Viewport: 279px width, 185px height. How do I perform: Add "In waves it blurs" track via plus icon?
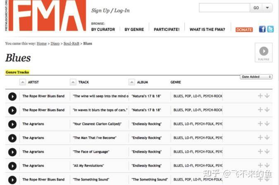tap(260, 110)
